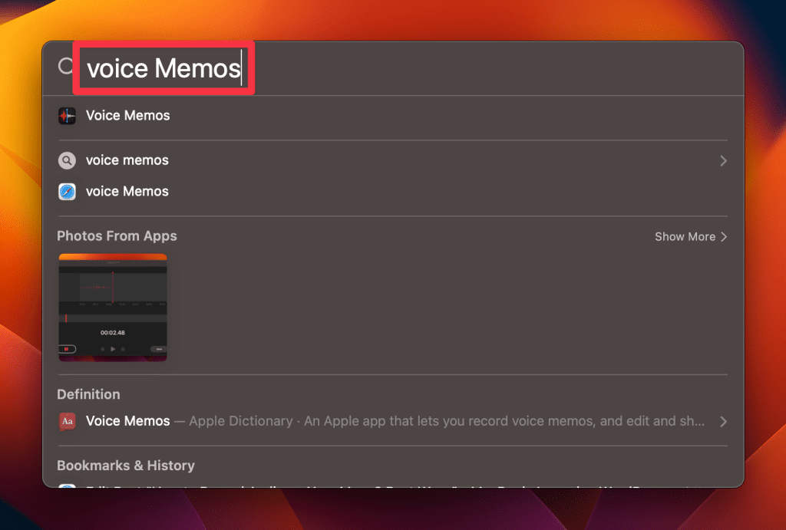
Task: Open the Voice Memos top hit result
Action: click(x=127, y=116)
